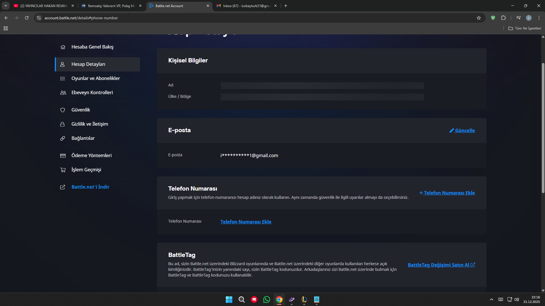
Task: Open Windows Start menu
Action: click(229, 299)
